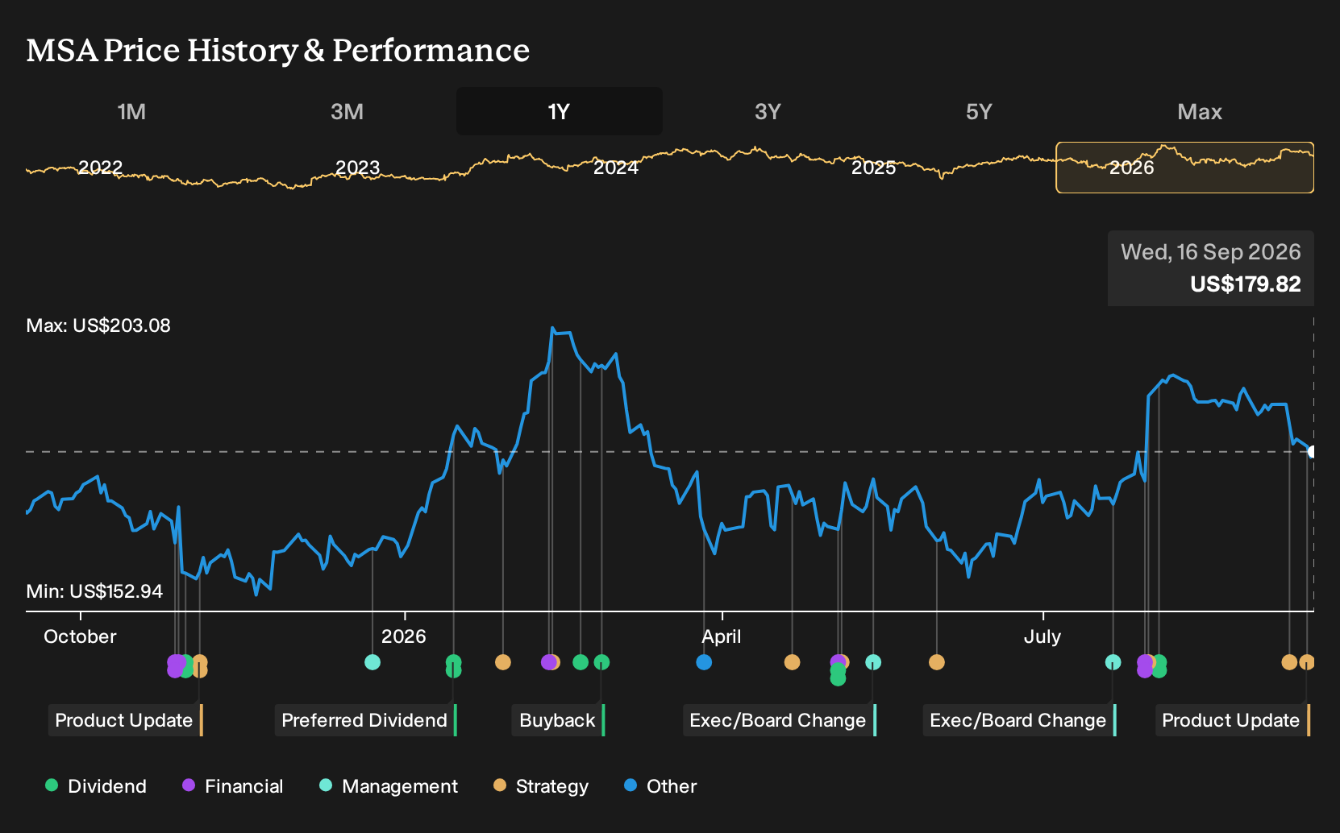Show the 3Y price history
Viewport: 1340px width, 833px height.
coord(768,111)
